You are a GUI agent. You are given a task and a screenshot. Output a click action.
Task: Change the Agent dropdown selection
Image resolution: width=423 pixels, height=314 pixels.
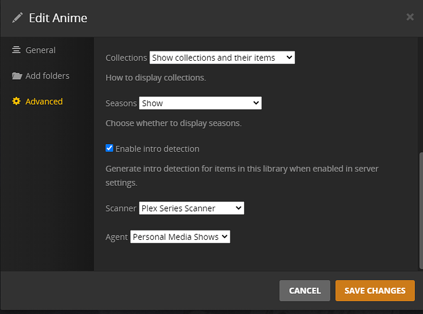pos(180,237)
